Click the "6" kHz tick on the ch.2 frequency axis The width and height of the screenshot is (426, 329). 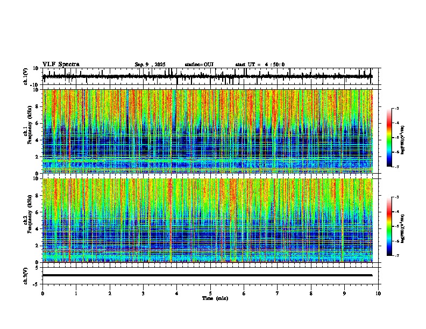point(37,212)
